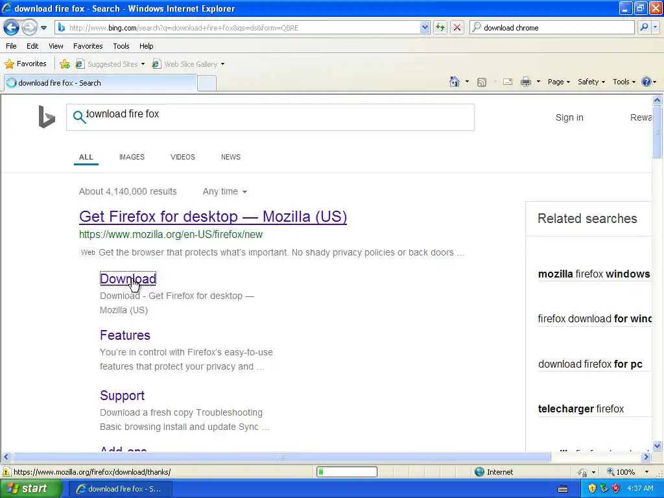
Task: Open search provider options dropdown arrow
Action: point(655,27)
